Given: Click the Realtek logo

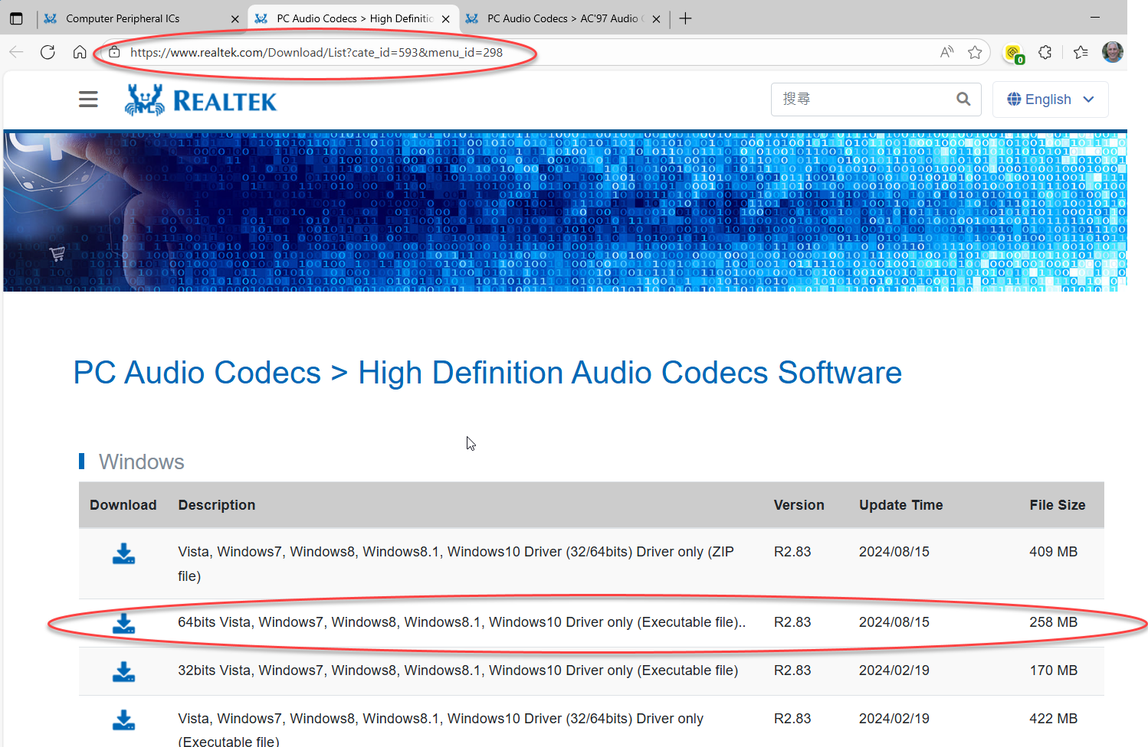Looking at the screenshot, I should click(x=201, y=100).
